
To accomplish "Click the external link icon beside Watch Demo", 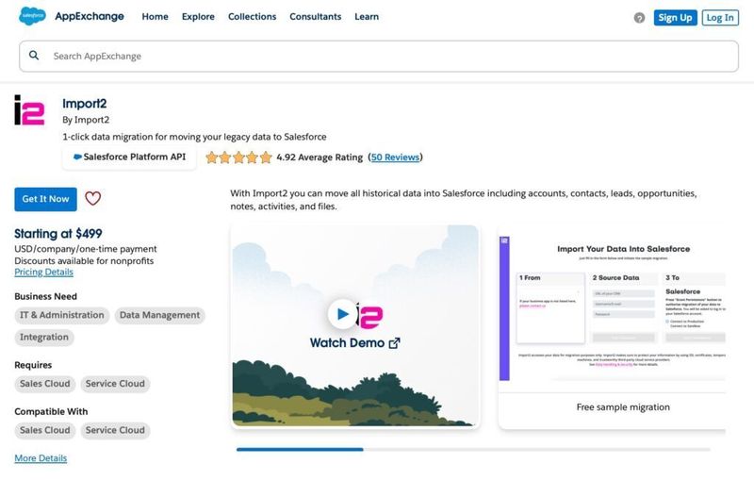I will coord(394,343).
